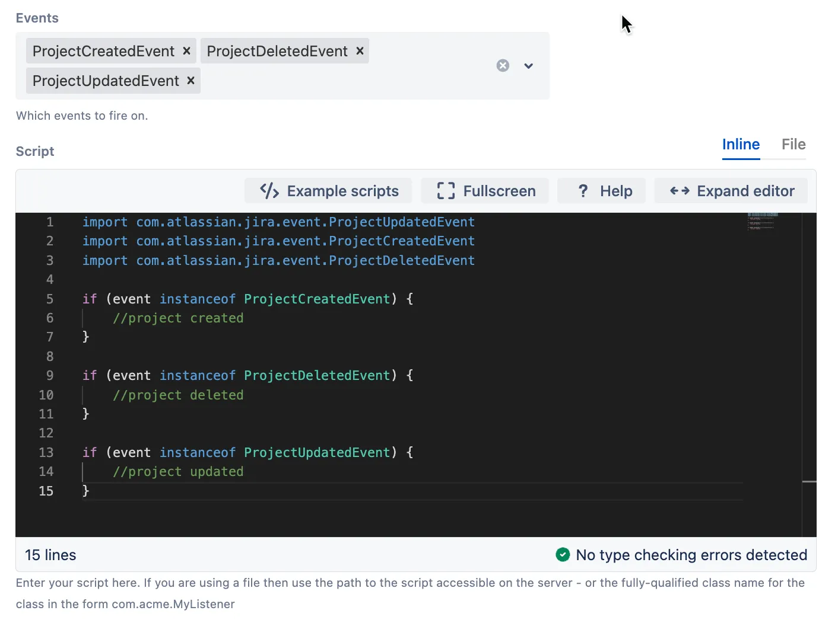Screen dimensions: 838x620
Task: Open the script Help button
Action: click(x=601, y=191)
